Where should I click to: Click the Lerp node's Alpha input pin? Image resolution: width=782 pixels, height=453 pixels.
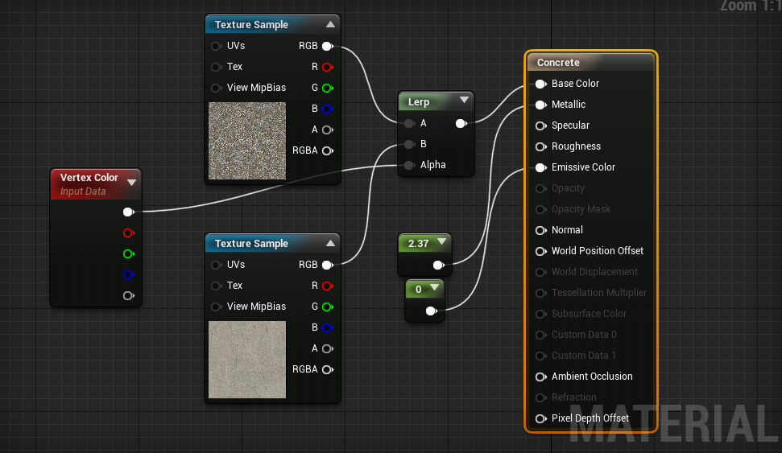click(x=409, y=165)
